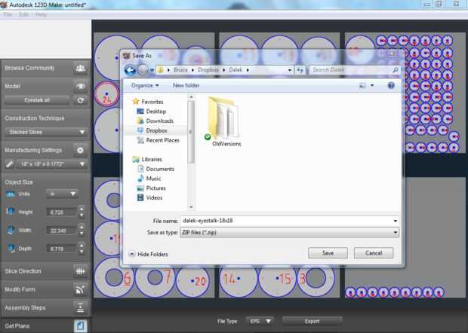Click the Model eye icon
This screenshot has height=333, width=468.
click(x=80, y=87)
